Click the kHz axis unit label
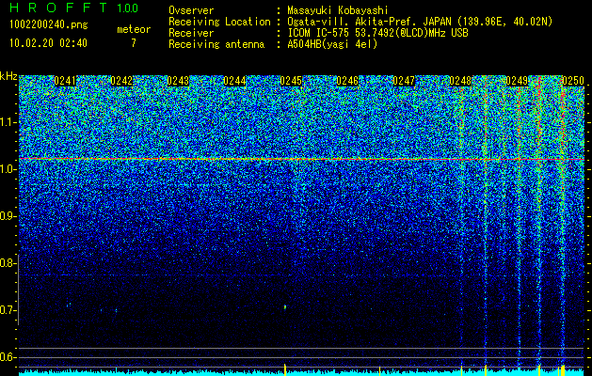Viewport: 592px width, 376px height. tap(8, 76)
